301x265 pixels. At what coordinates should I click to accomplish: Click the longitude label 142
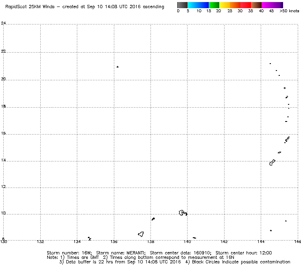pos(224,242)
